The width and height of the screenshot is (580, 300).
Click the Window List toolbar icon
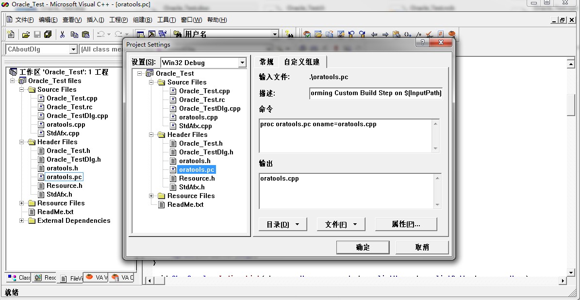(x=163, y=34)
